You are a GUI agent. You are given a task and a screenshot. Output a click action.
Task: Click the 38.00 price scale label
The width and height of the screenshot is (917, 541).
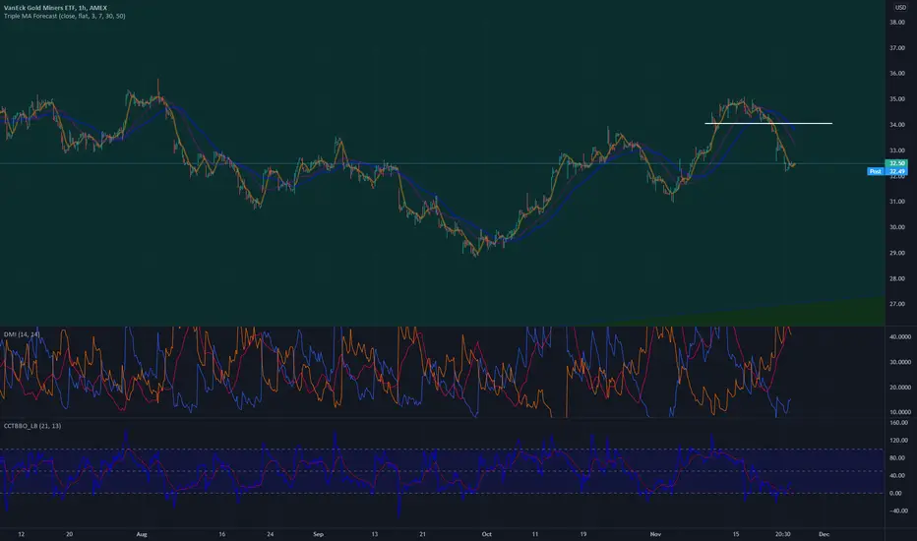tap(897, 23)
